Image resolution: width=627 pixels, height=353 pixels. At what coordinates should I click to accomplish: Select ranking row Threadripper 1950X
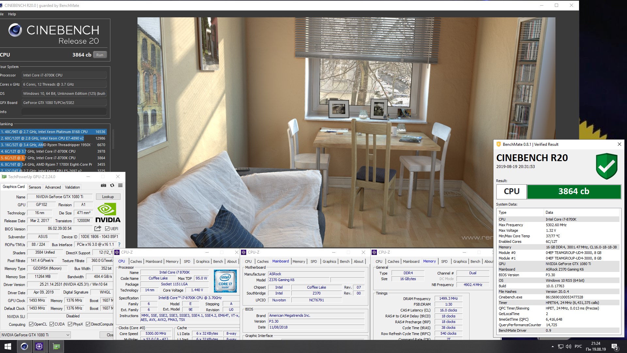pyautogui.click(x=53, y=145)
